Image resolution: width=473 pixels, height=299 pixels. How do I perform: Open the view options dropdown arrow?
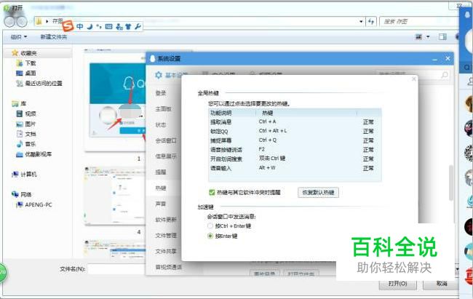click(x=428, y=37)
